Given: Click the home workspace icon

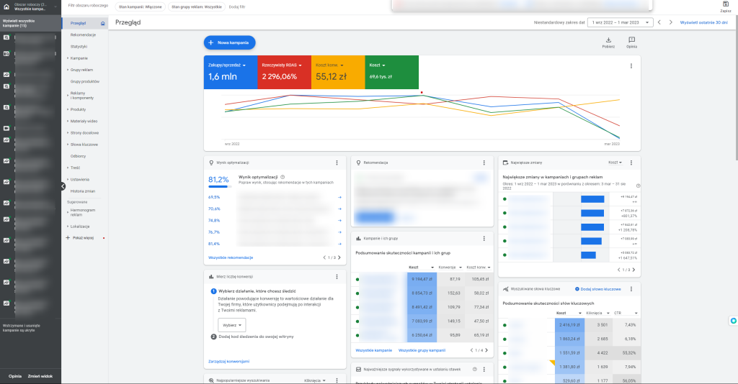Looking at the screenshot, I should [6, 6].
